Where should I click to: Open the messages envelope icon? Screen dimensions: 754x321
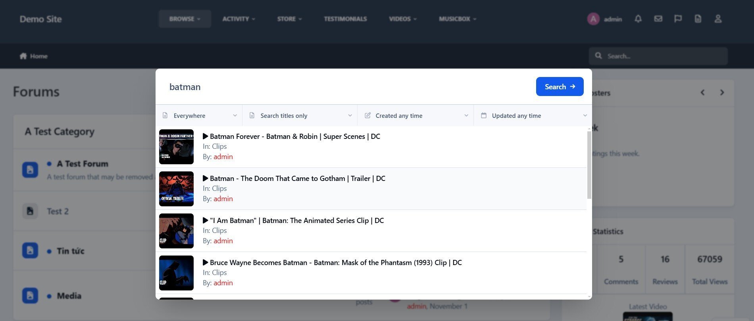coord(658,19)
